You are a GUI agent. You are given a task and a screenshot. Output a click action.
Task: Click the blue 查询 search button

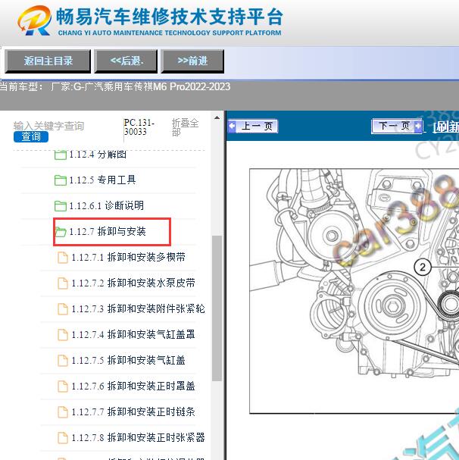[31, 136]
